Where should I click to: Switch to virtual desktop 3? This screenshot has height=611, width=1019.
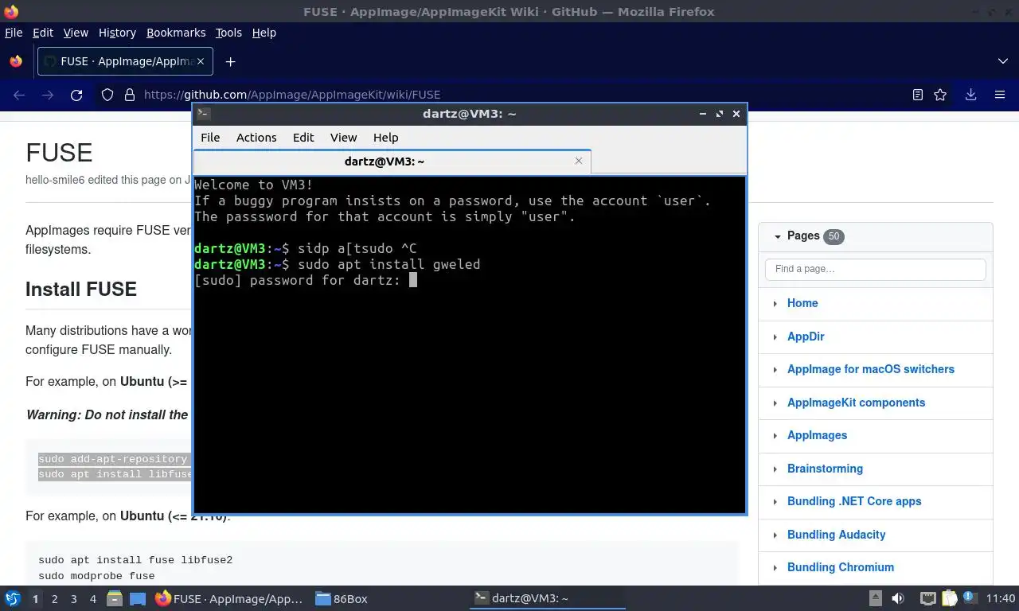(74, 598)
